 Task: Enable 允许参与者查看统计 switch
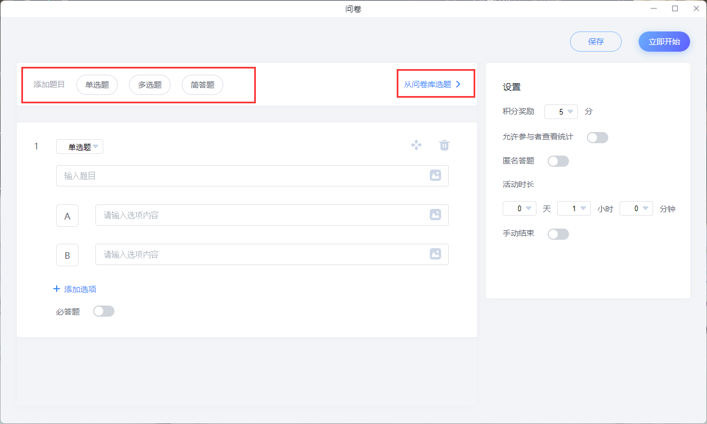[x=598, y=138]
